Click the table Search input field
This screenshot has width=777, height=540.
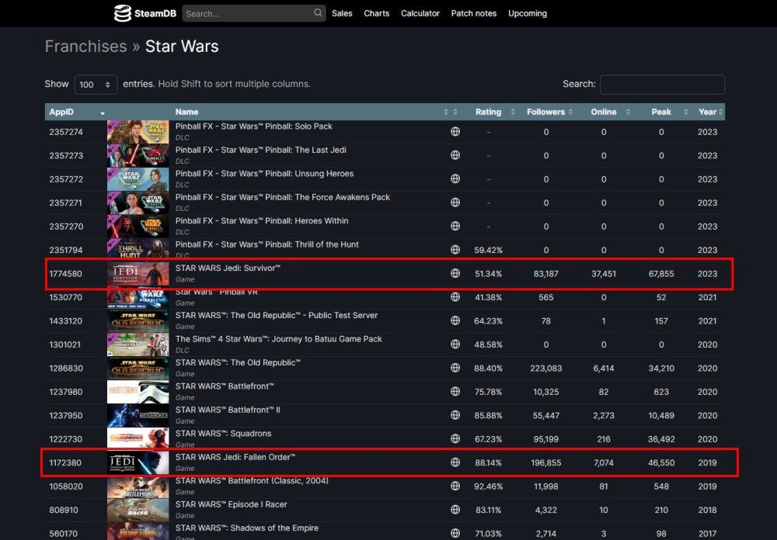[662, 85]
